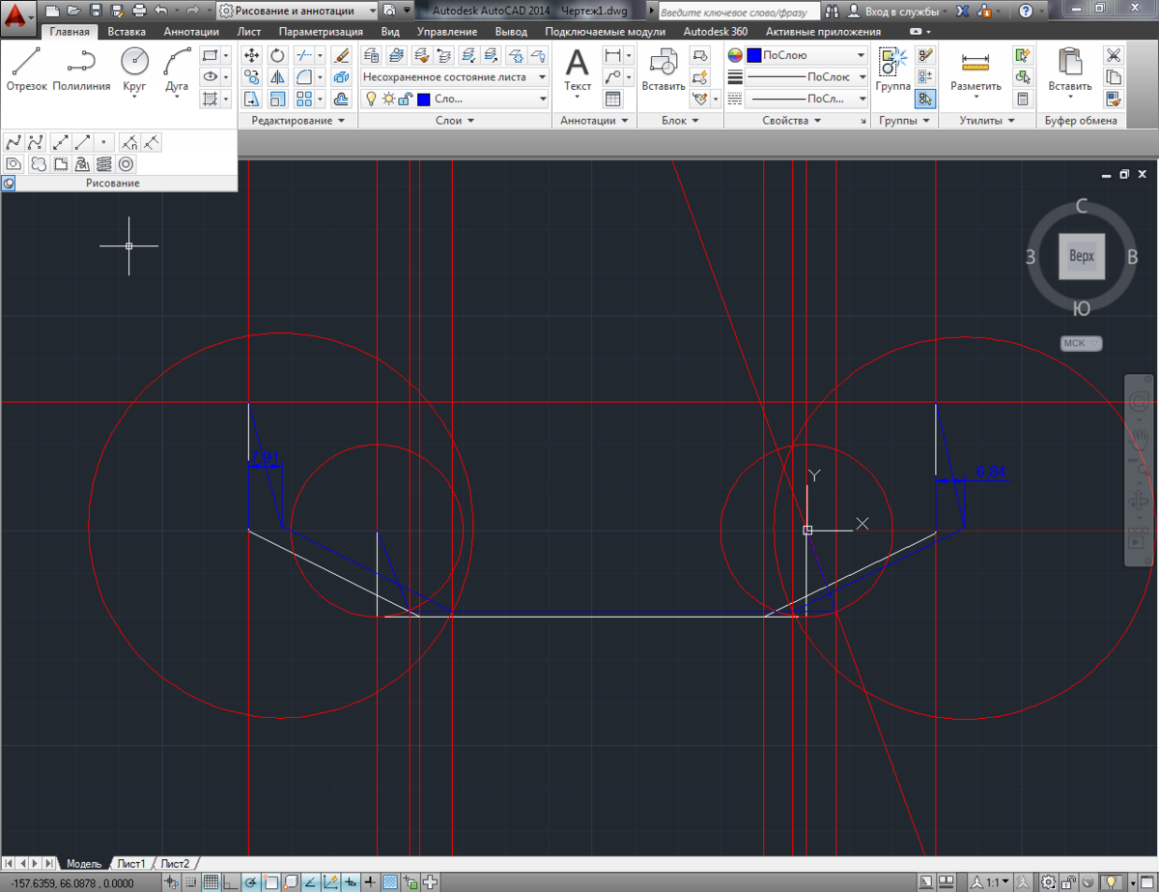This screenshot has width=1159, height=892.
Task: Open the Лист1 layout tab
Action: pos(130,863)
